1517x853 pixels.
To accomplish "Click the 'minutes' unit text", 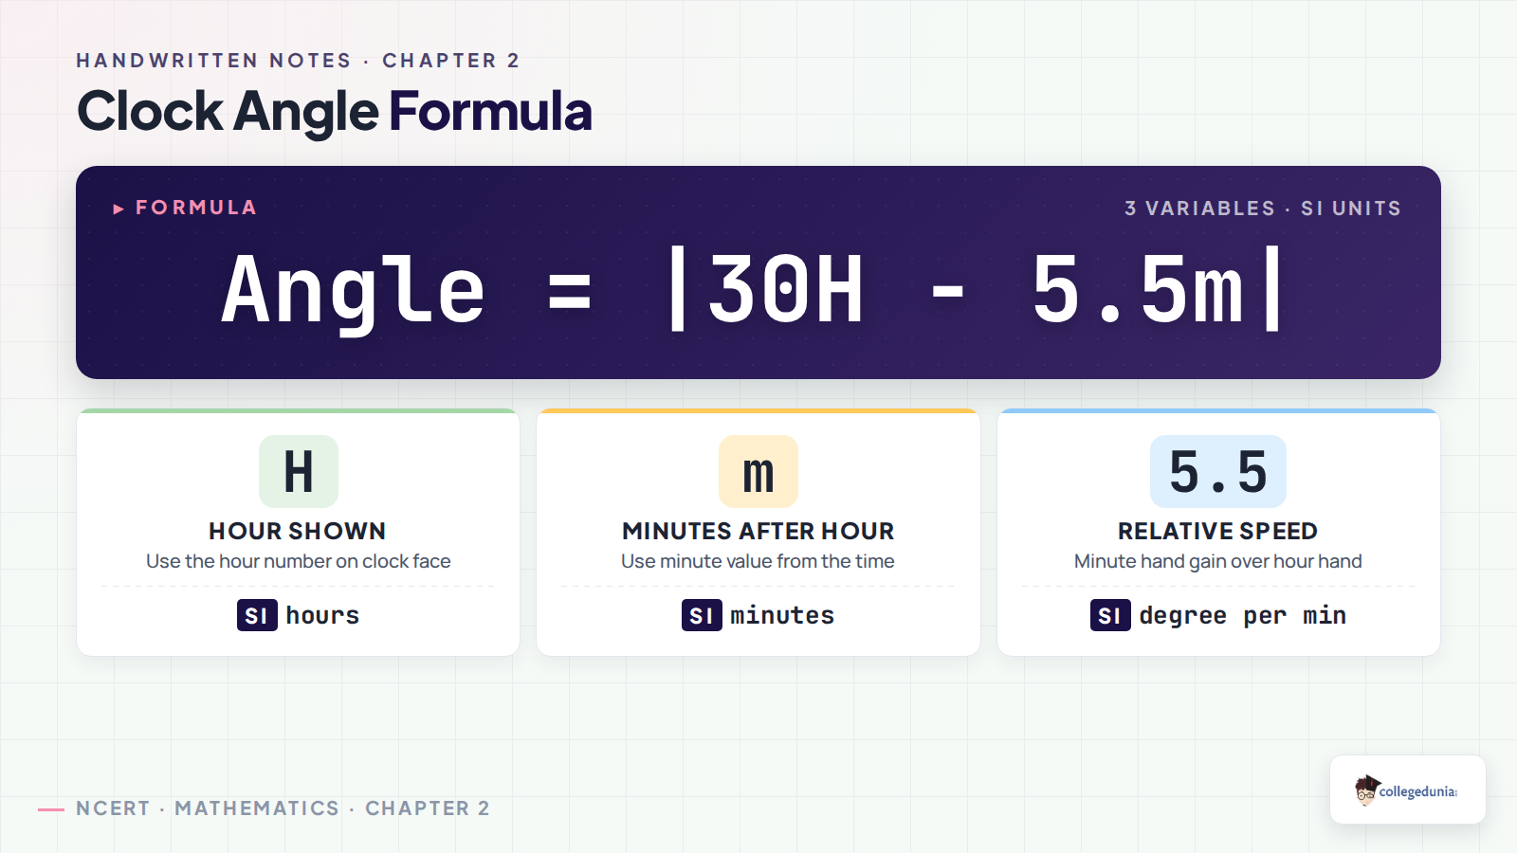I will 782,615.
